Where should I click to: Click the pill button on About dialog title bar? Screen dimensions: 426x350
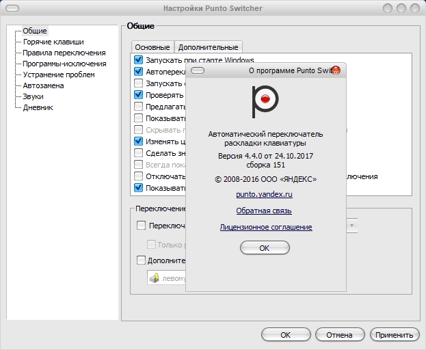coord(198,70)
